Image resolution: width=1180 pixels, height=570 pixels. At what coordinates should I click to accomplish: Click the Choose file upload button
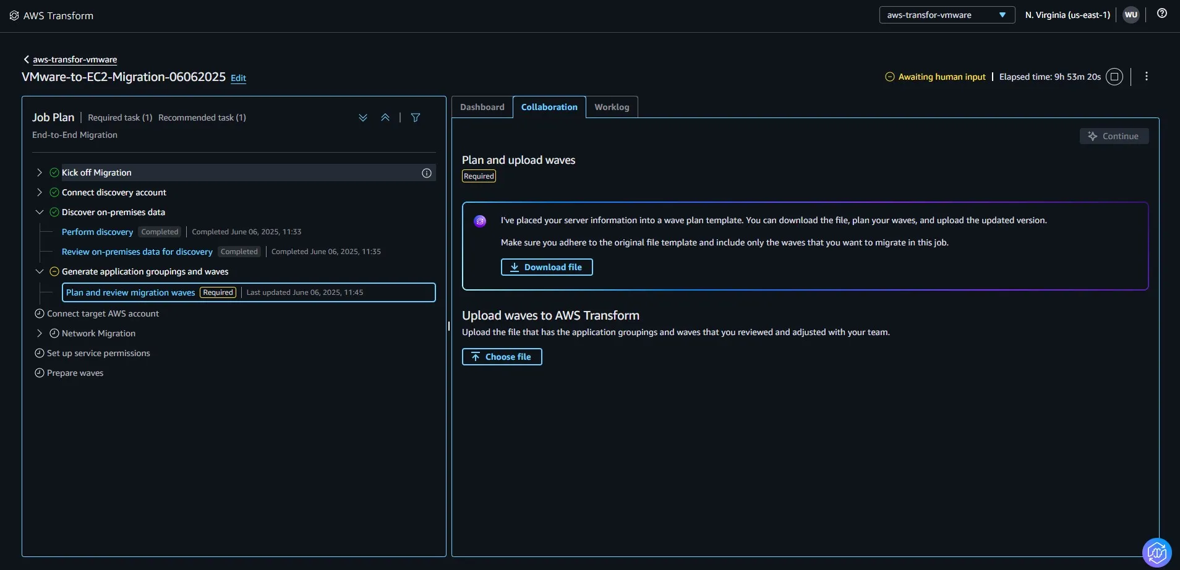coord(502,357)
